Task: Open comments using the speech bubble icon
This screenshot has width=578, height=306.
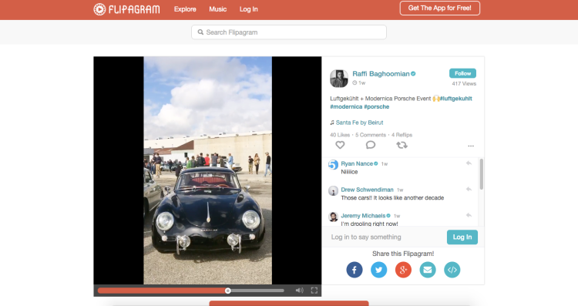Action: click(371, 145)
